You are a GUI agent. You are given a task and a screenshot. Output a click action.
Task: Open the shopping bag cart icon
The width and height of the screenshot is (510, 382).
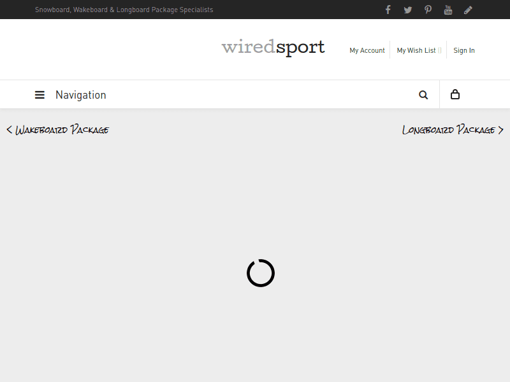(x=455, y=94)
